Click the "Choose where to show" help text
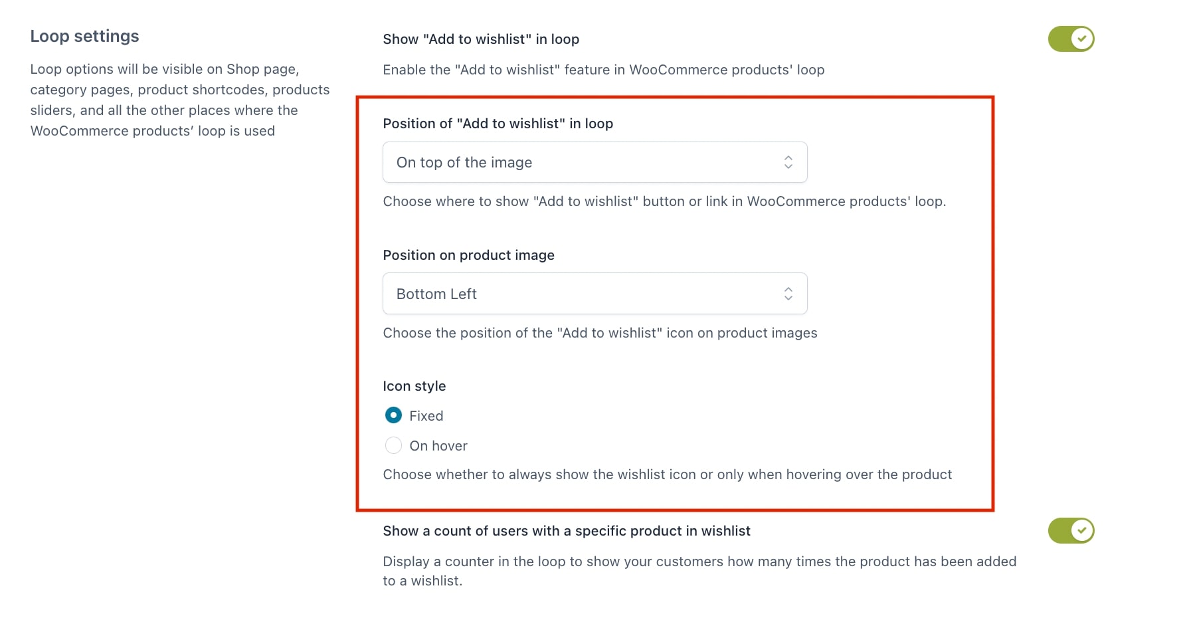This screenshot has width=1189, height=618. coord(664,201)
